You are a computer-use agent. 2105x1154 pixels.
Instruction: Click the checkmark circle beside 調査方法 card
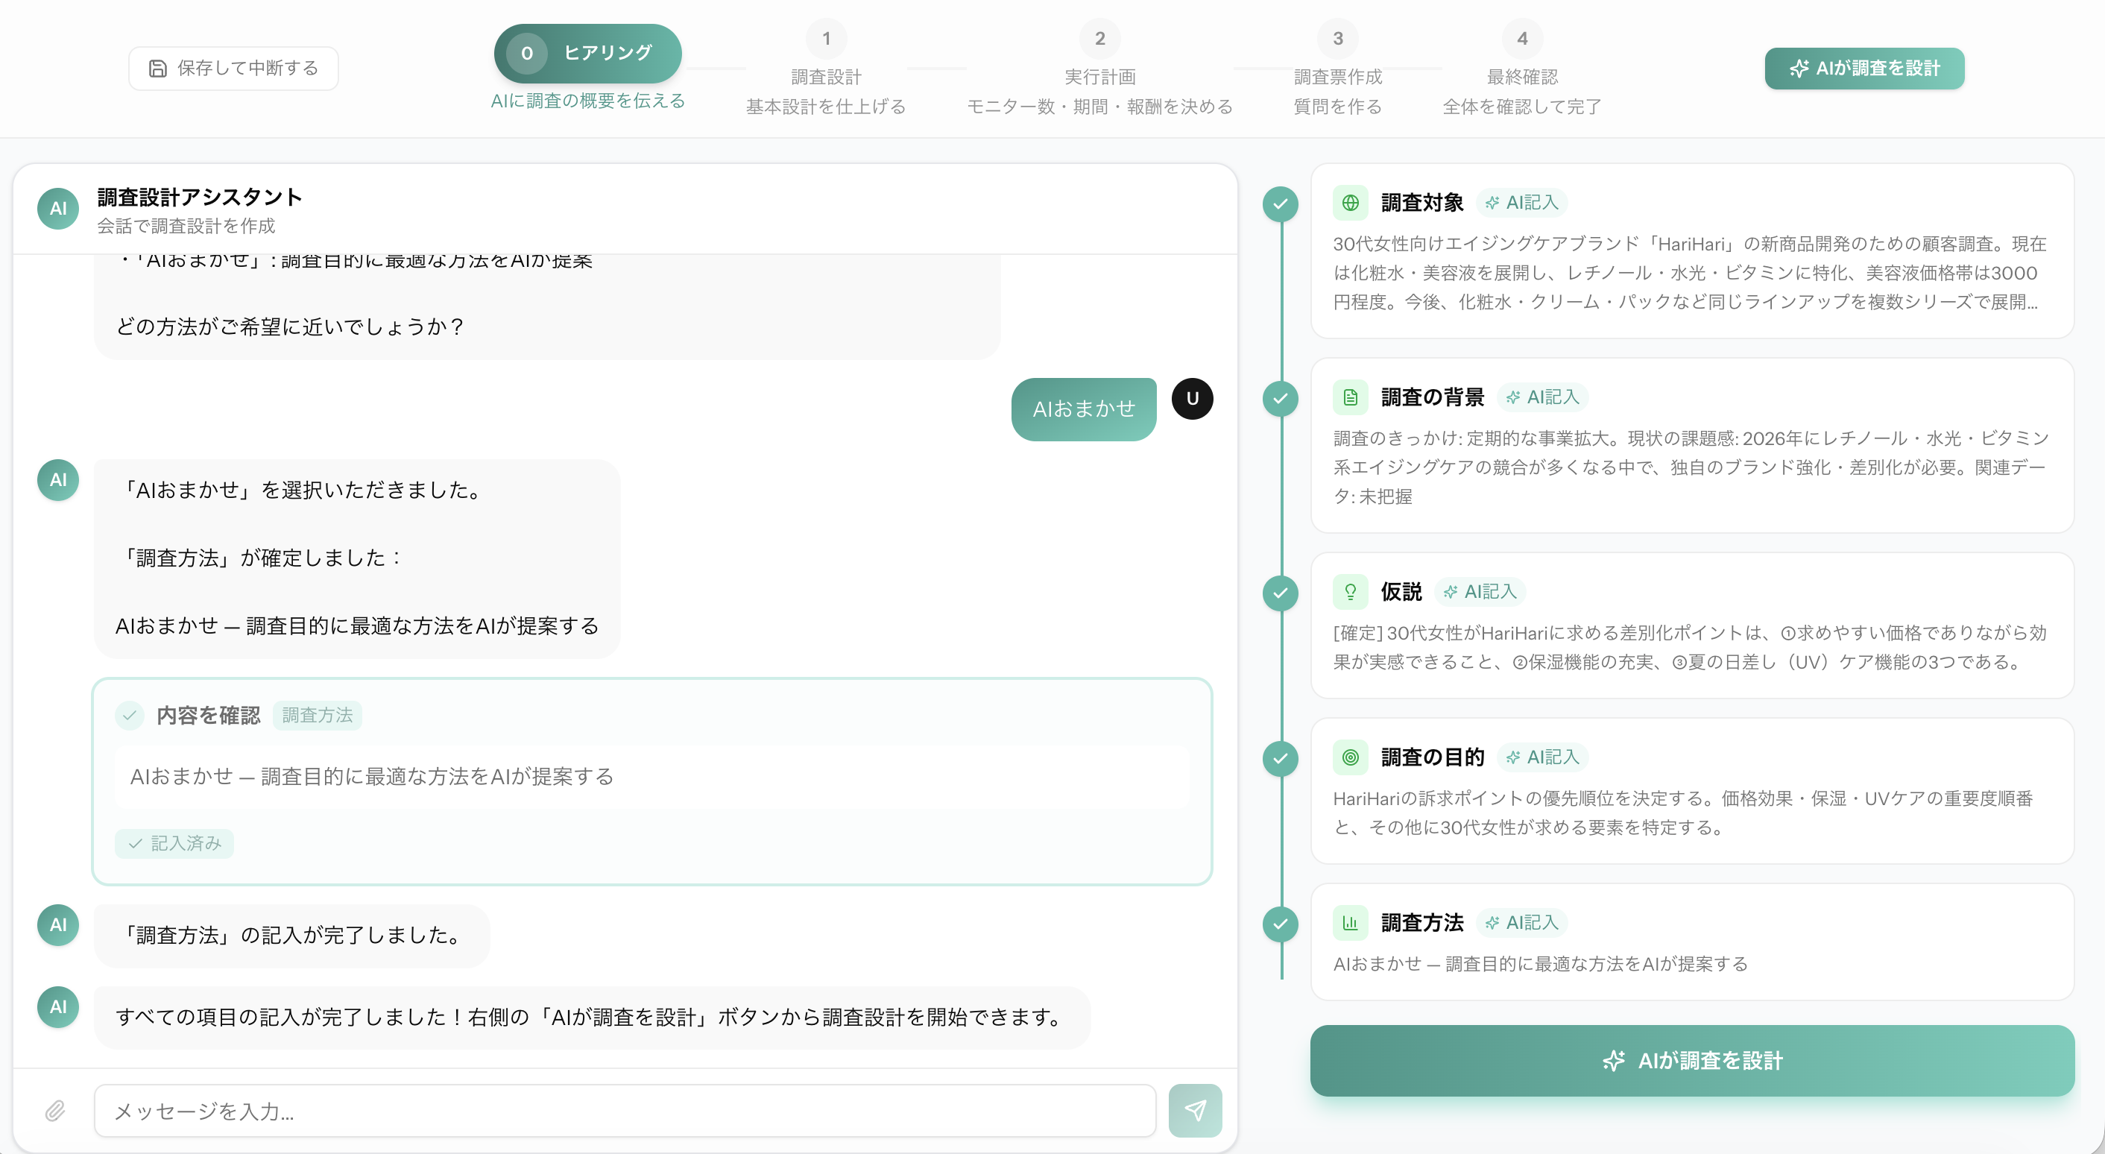point(1281,924)
